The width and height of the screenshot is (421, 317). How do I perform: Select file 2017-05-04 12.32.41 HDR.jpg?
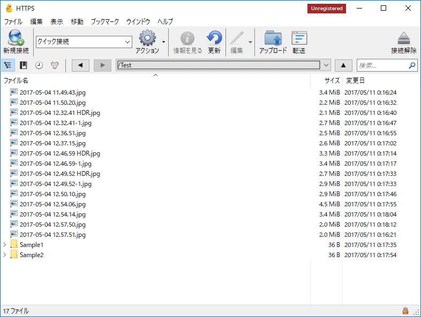[x=60, y=113]
